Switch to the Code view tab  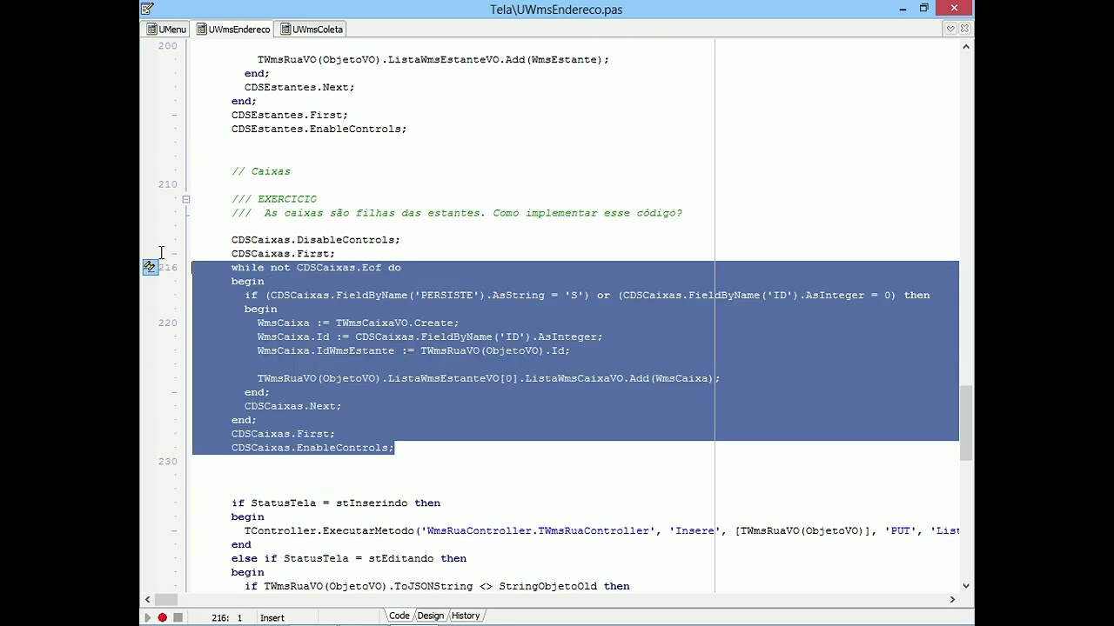399,616
